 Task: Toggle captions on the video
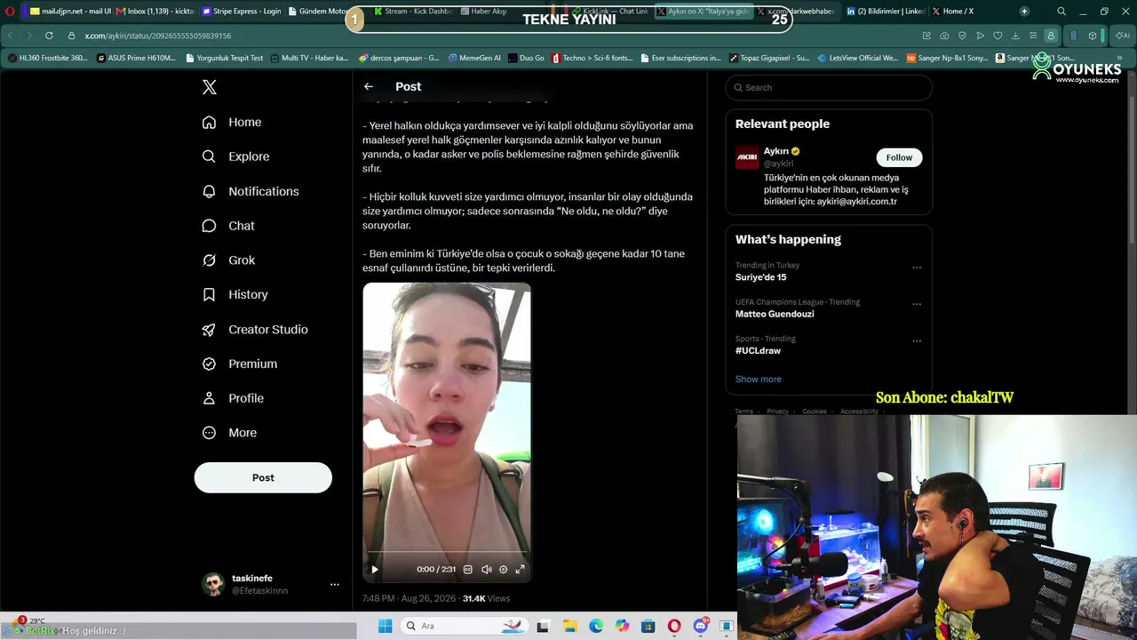coord(468,569)
